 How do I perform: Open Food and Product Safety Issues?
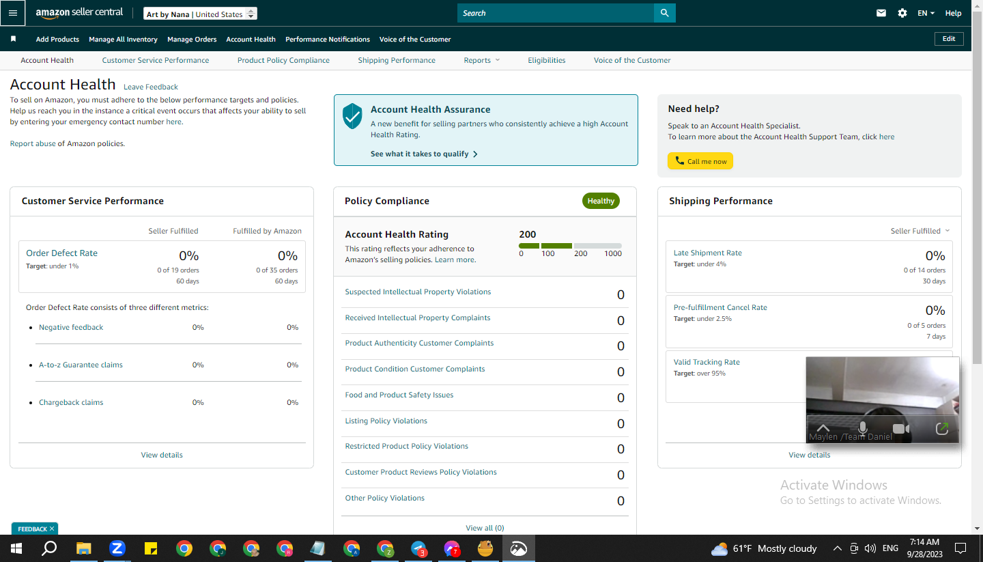[x=399, y=395]
